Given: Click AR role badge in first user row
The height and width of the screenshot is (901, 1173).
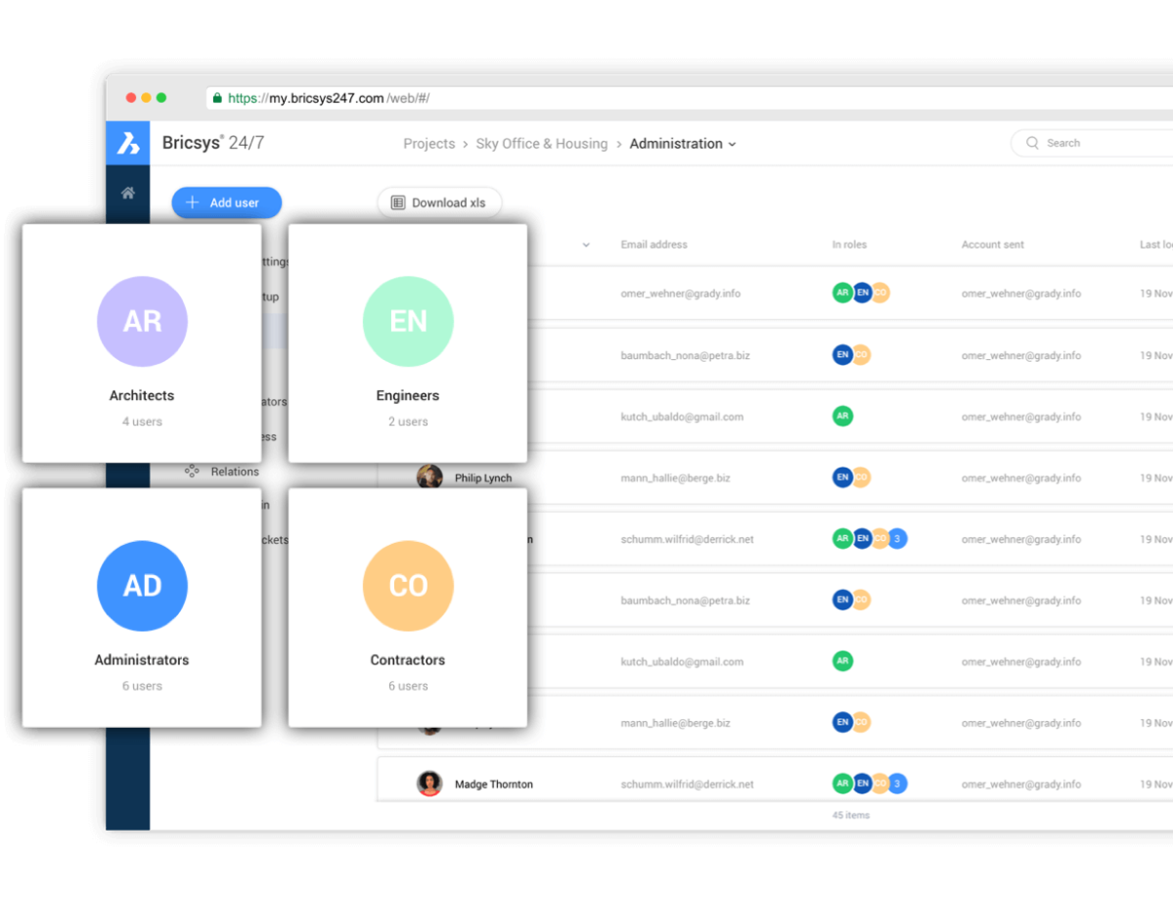Looking at the screenshot, I should click(x=842, y=293).
